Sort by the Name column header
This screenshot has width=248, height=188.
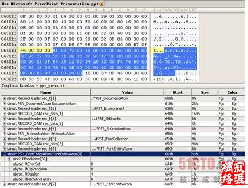[x=45, y=92]
